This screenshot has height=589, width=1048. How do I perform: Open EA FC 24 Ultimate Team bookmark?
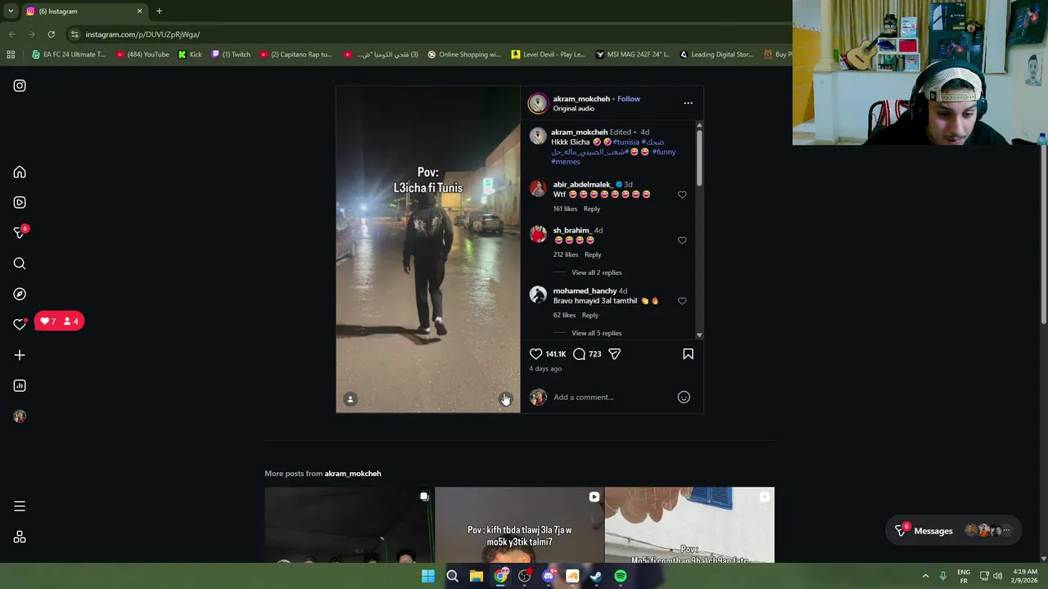(69, 54)
